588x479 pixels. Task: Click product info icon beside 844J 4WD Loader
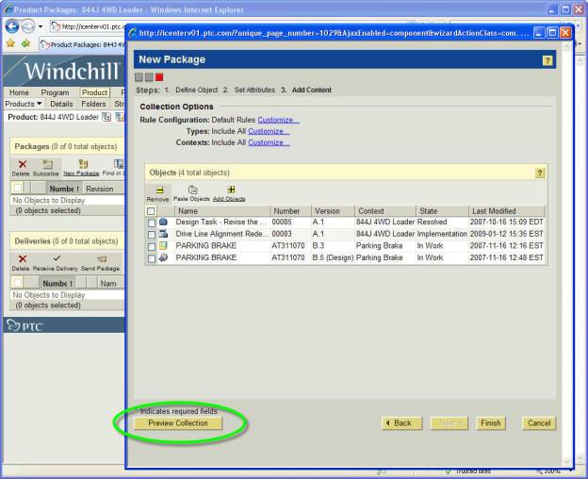pos(106,117)
